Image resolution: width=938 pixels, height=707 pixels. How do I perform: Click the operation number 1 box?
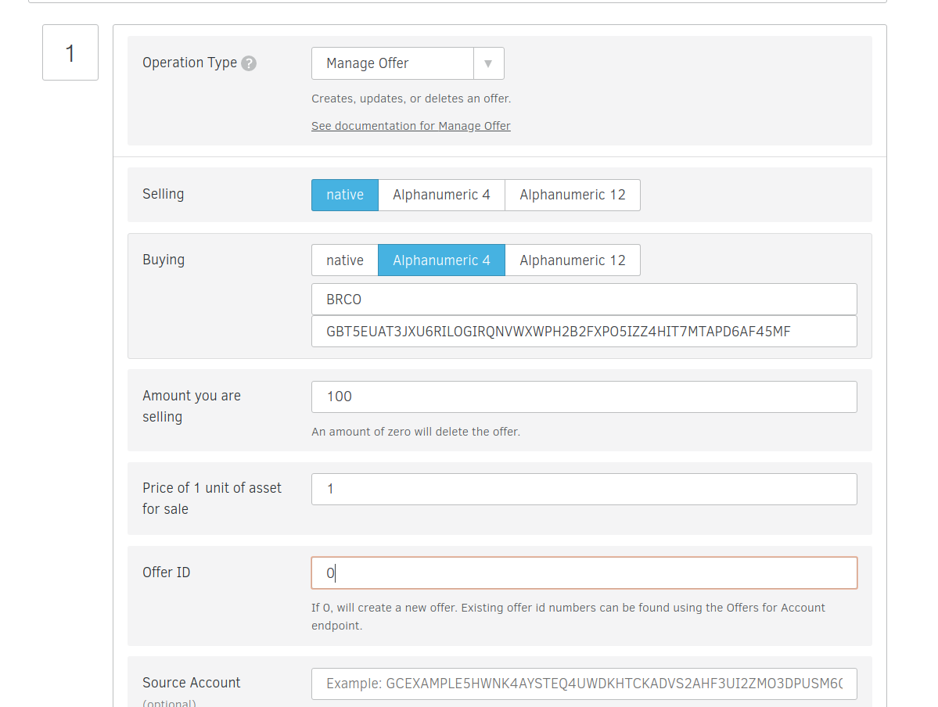pos(70,52)
